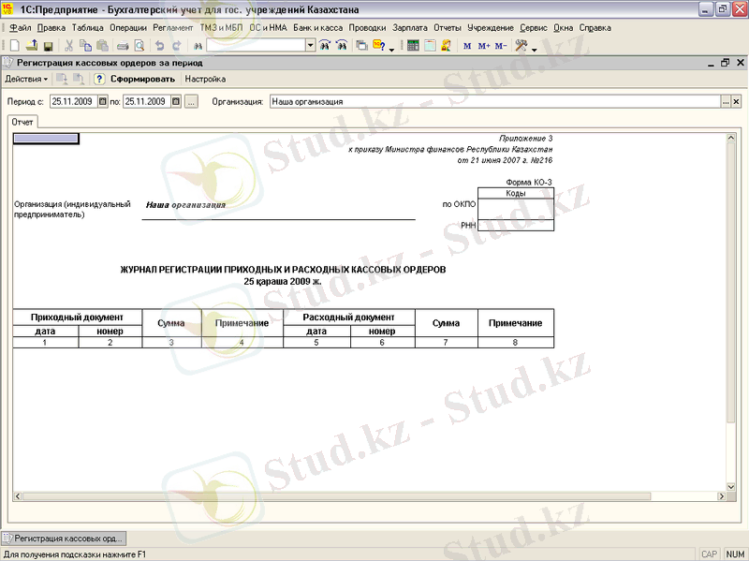The height and width of the screenshot is (561, 749).
Task: Click the Print icon
Action: click(123, 46)
